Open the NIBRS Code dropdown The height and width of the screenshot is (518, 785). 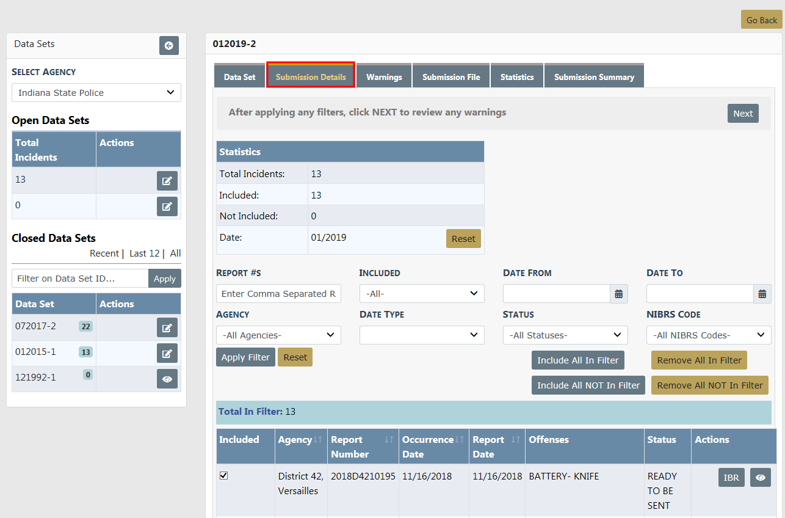(x=708, y=335)
